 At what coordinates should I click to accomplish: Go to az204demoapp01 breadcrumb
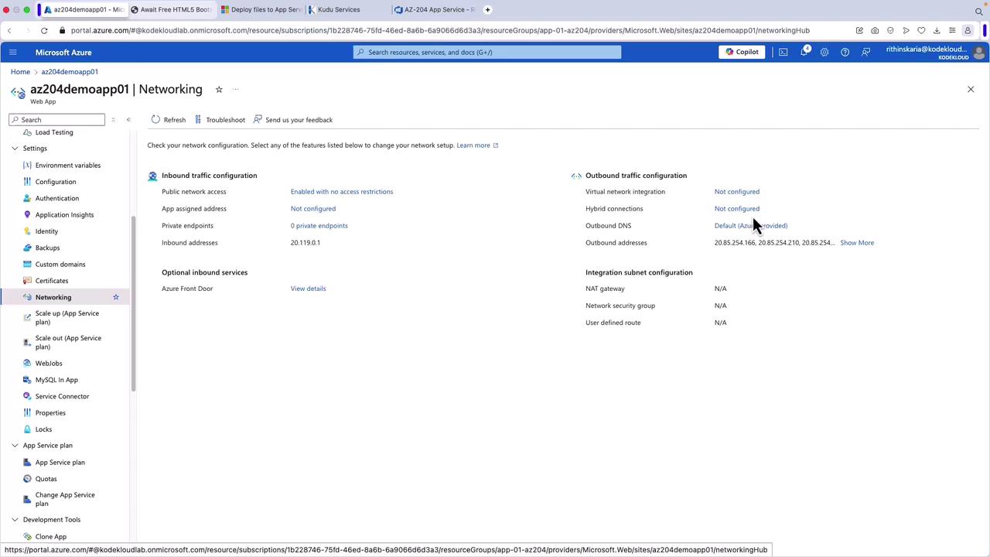pyautogui.click(x=70, y=72)
